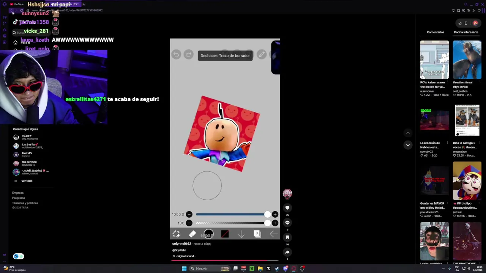Open the profile avatar in the top right
This screenshot has width=486, height=273.
[475, 23]
